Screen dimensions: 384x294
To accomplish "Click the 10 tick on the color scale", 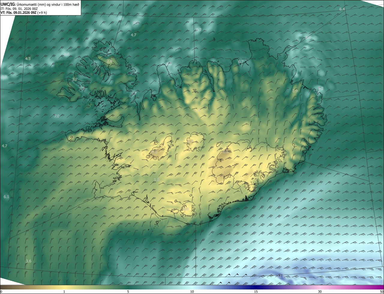I will tap(192, 292).
